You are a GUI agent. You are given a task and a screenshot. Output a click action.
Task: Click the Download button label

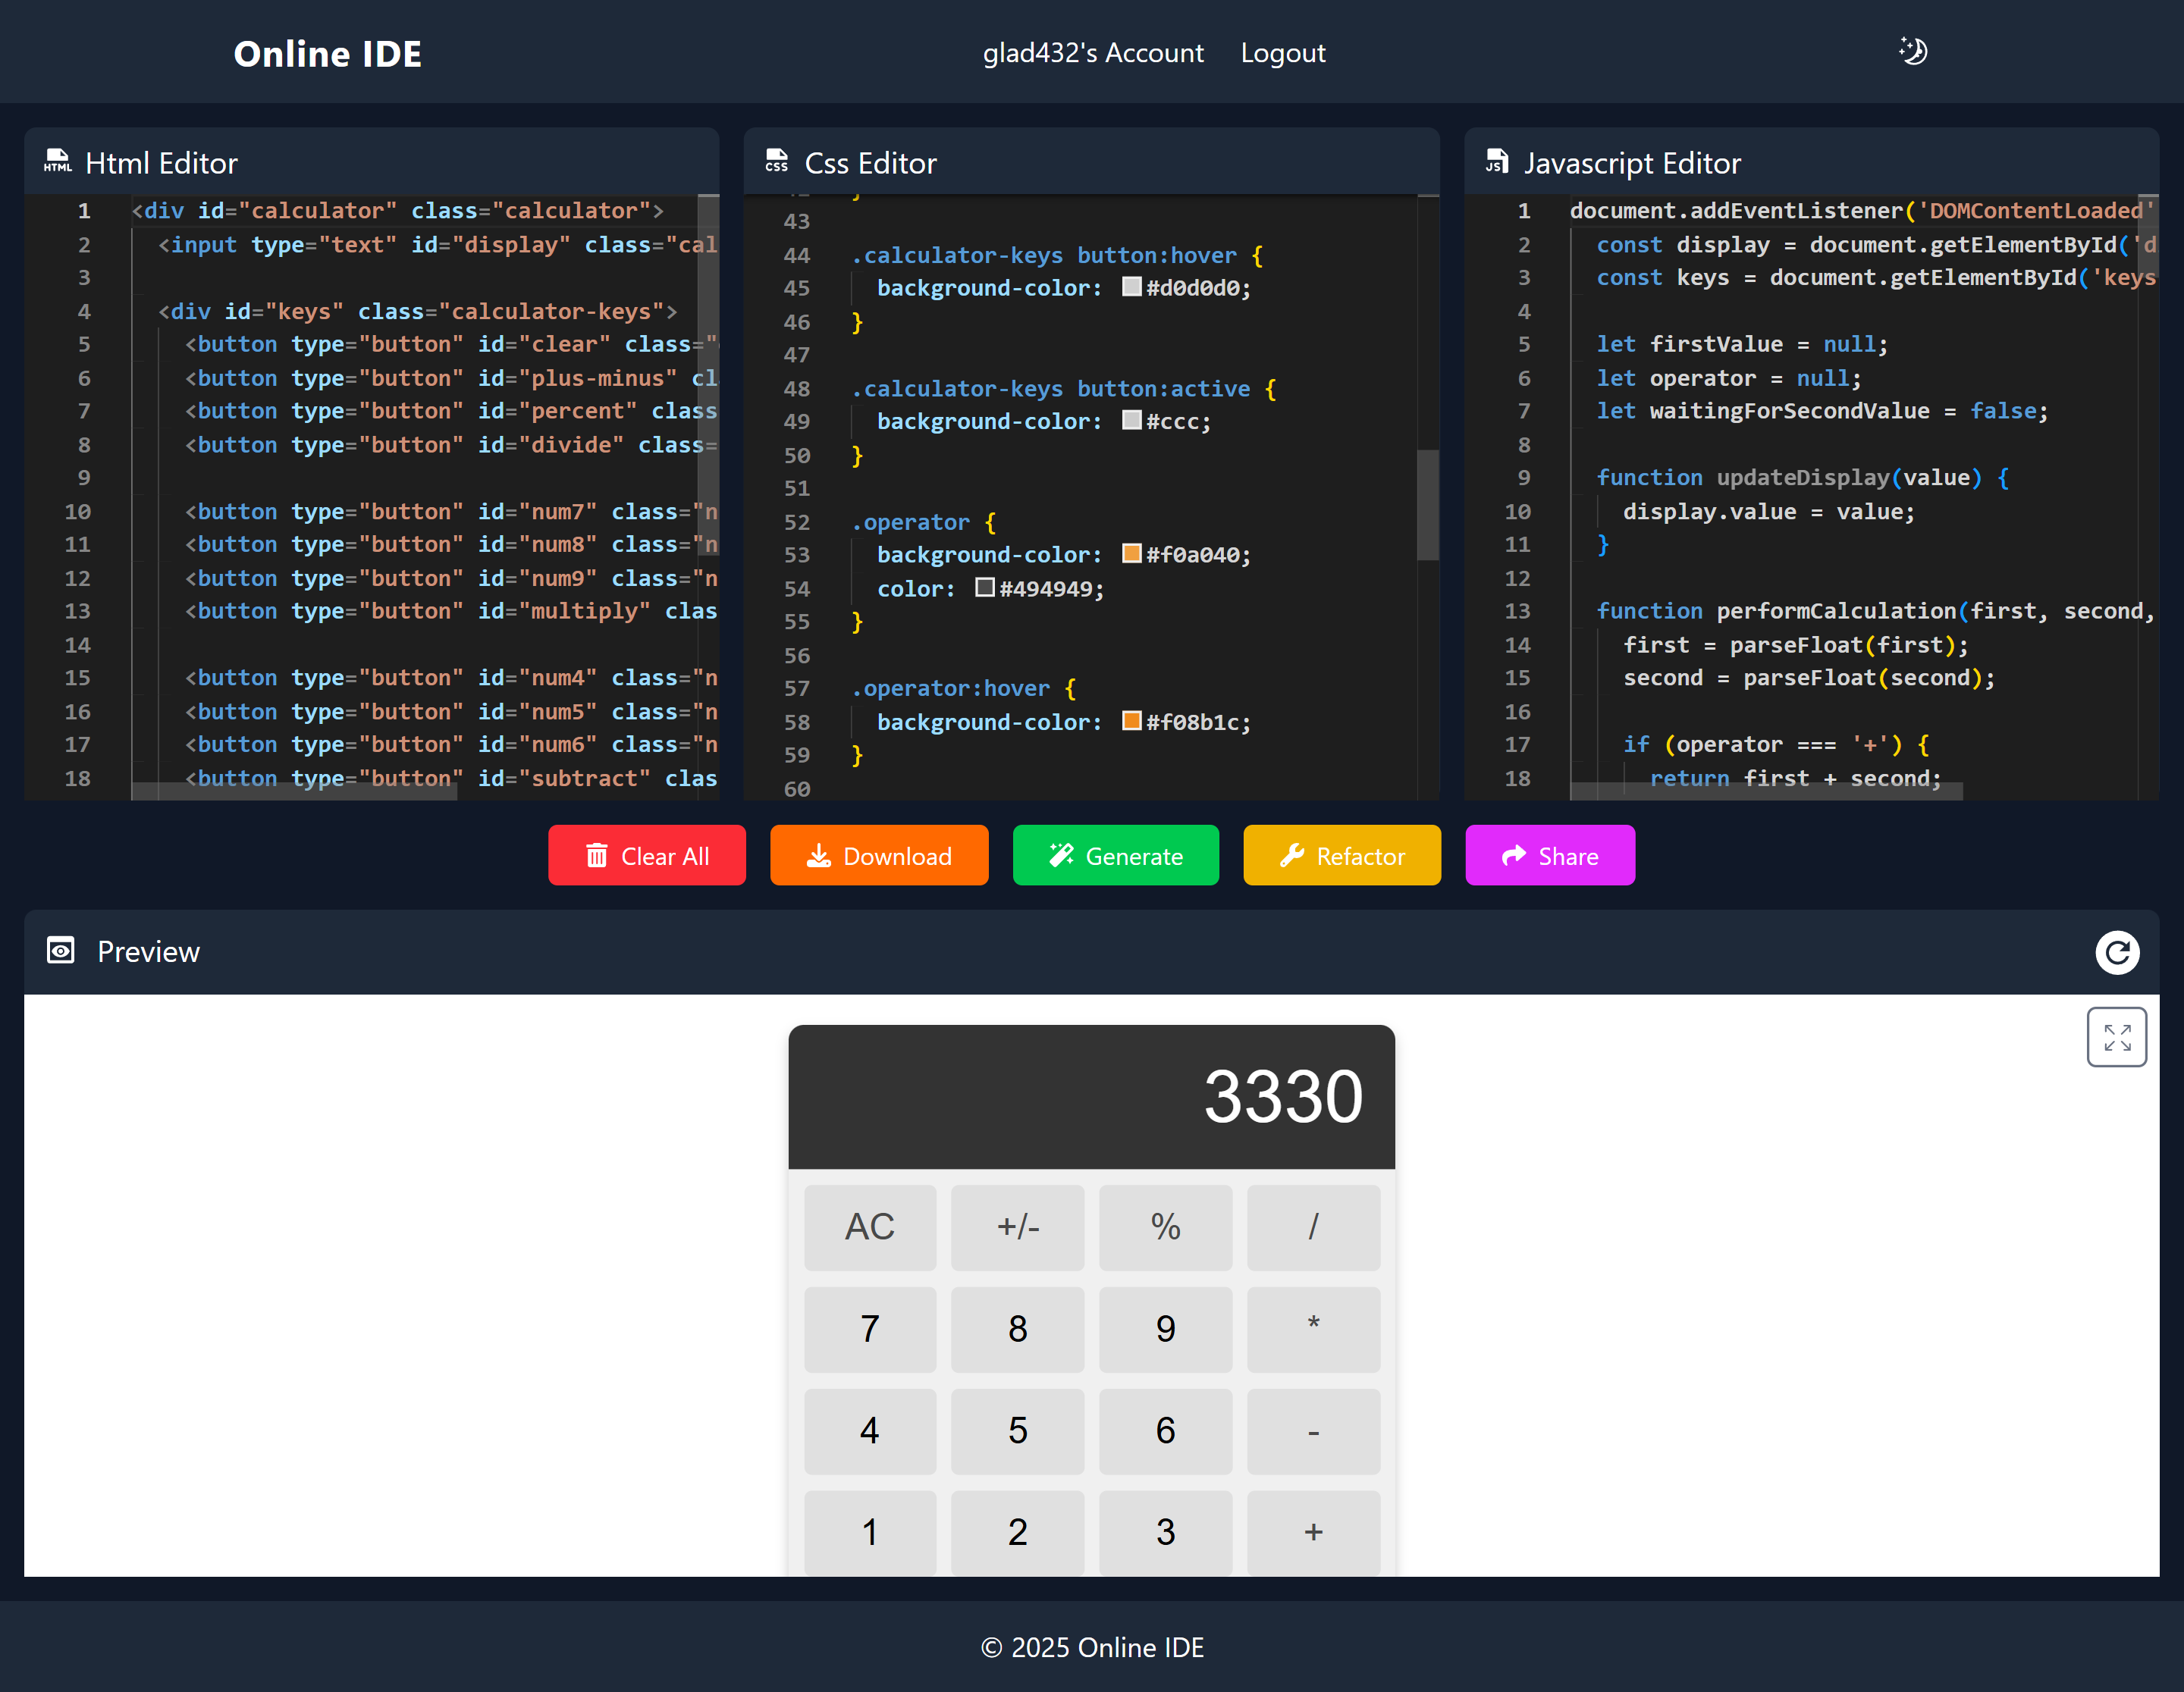[x=898, y=857]
